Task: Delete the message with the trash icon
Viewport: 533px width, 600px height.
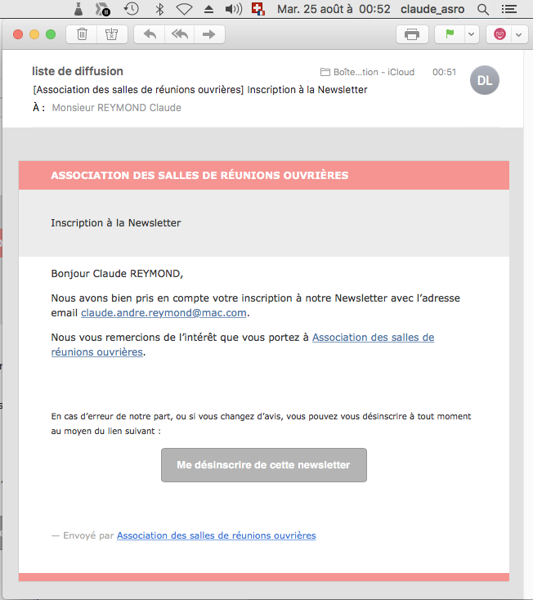Action: (82, 34)
